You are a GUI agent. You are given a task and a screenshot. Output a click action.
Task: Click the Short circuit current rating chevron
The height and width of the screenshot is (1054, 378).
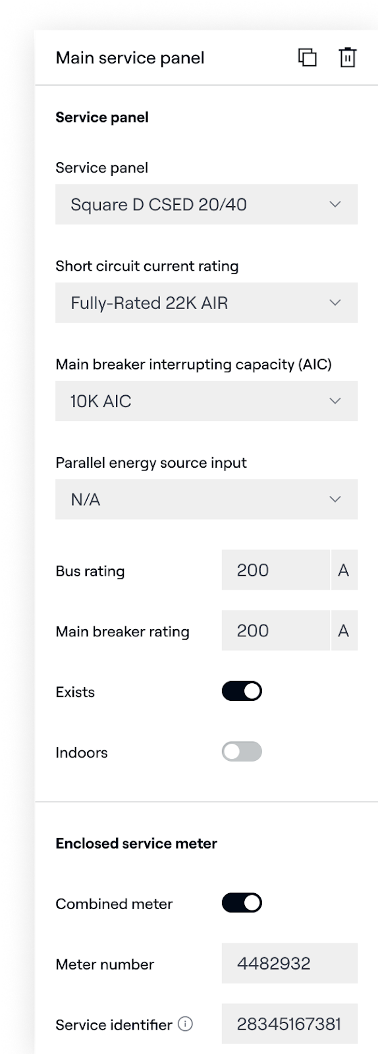[335, 302]
